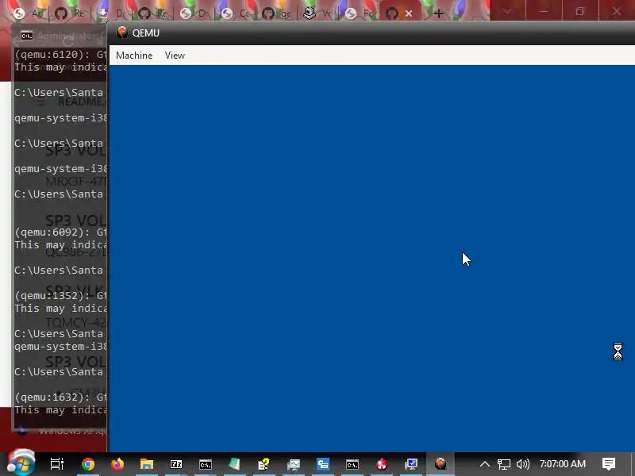Open volume control tray icon
Viewport: 635px width, 476px height.
[x=523, y=464]
